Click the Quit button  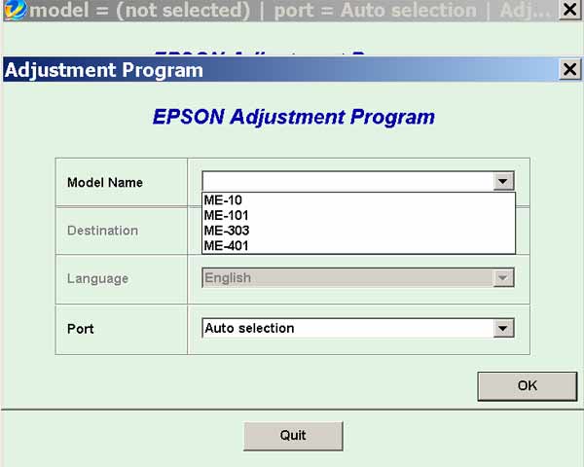293,435
